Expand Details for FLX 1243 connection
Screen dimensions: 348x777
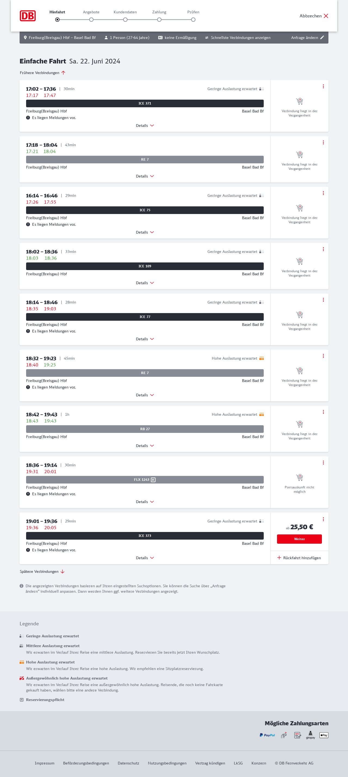point(145,501)
